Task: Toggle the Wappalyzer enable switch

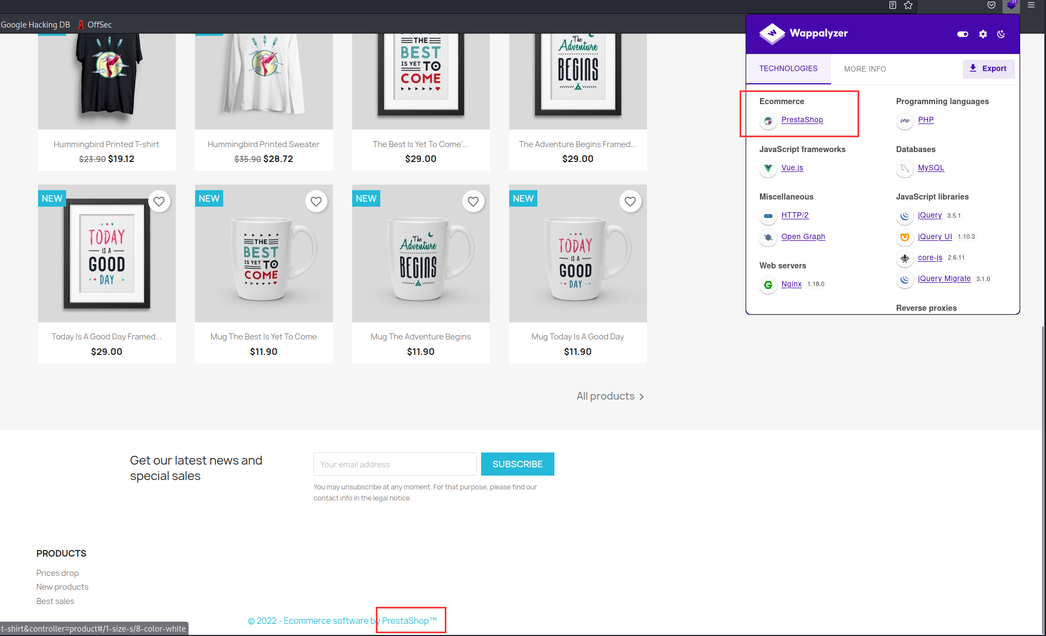Action: click(963, 34)
